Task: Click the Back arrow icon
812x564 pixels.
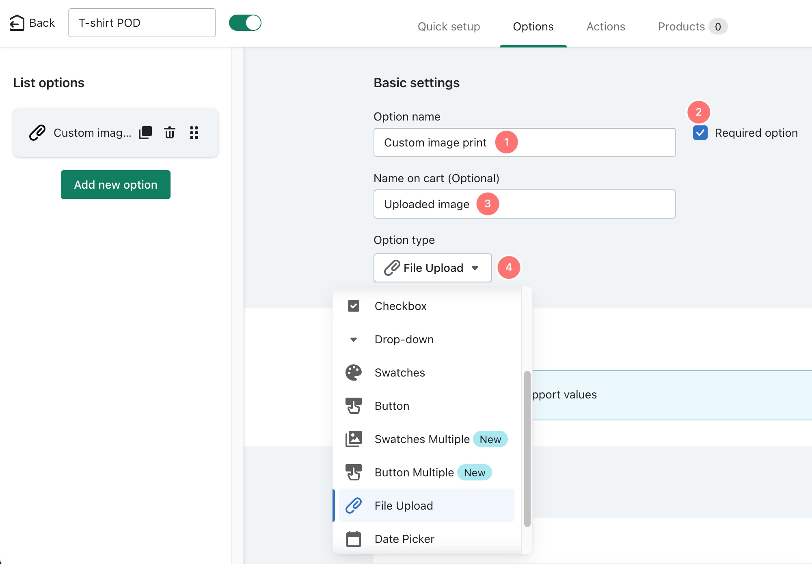Action: [17, 23]
